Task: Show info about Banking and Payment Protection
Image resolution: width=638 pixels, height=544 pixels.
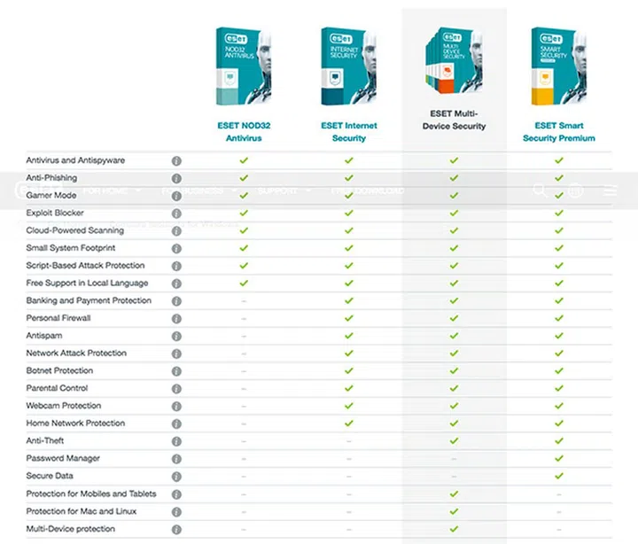Action: (176, 301)
